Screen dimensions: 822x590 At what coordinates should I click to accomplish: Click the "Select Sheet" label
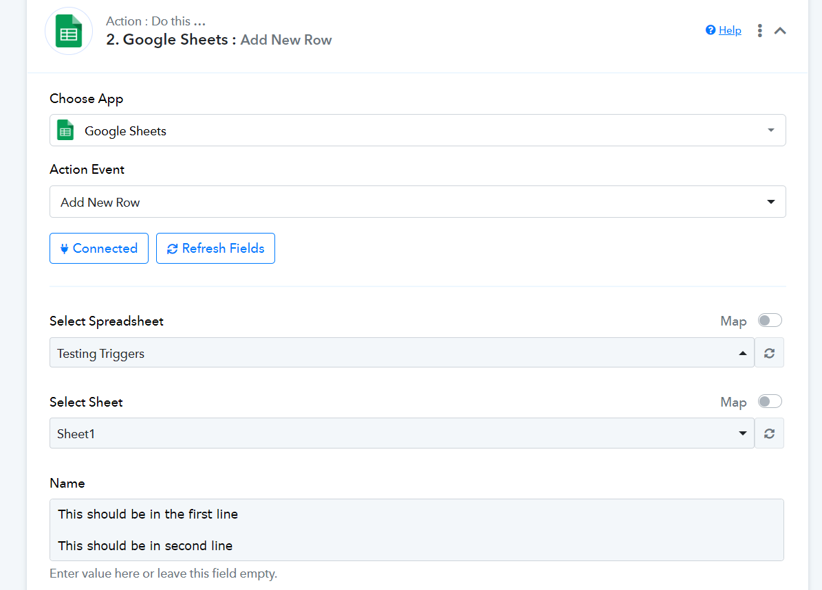pyautogui.click(x=86, y=402)
